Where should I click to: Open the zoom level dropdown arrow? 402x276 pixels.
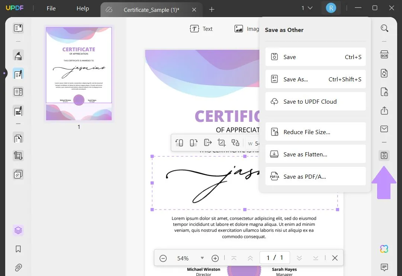point(202,258)
